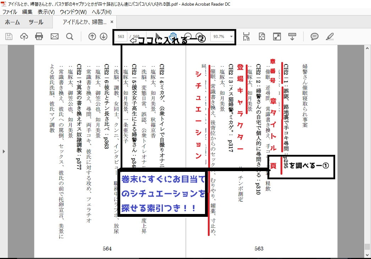371x259 pixels.
Task: Click the fit width scrolling mode icon
Action: [246, 36]
